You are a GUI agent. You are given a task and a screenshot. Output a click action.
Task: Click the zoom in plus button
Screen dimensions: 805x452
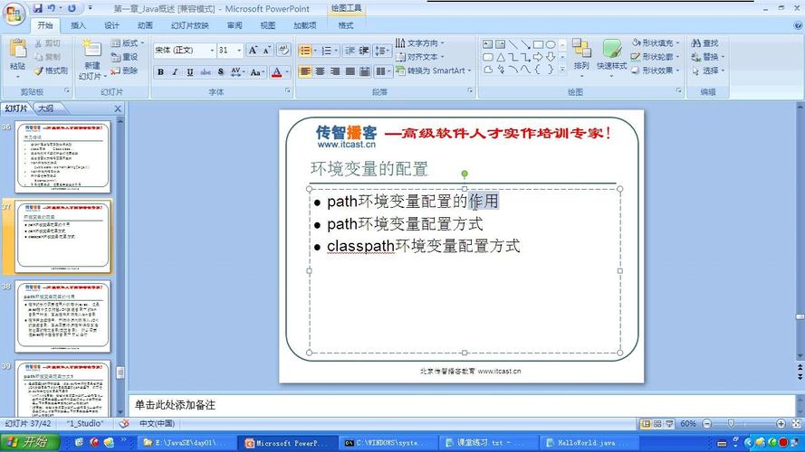point(781,423)
